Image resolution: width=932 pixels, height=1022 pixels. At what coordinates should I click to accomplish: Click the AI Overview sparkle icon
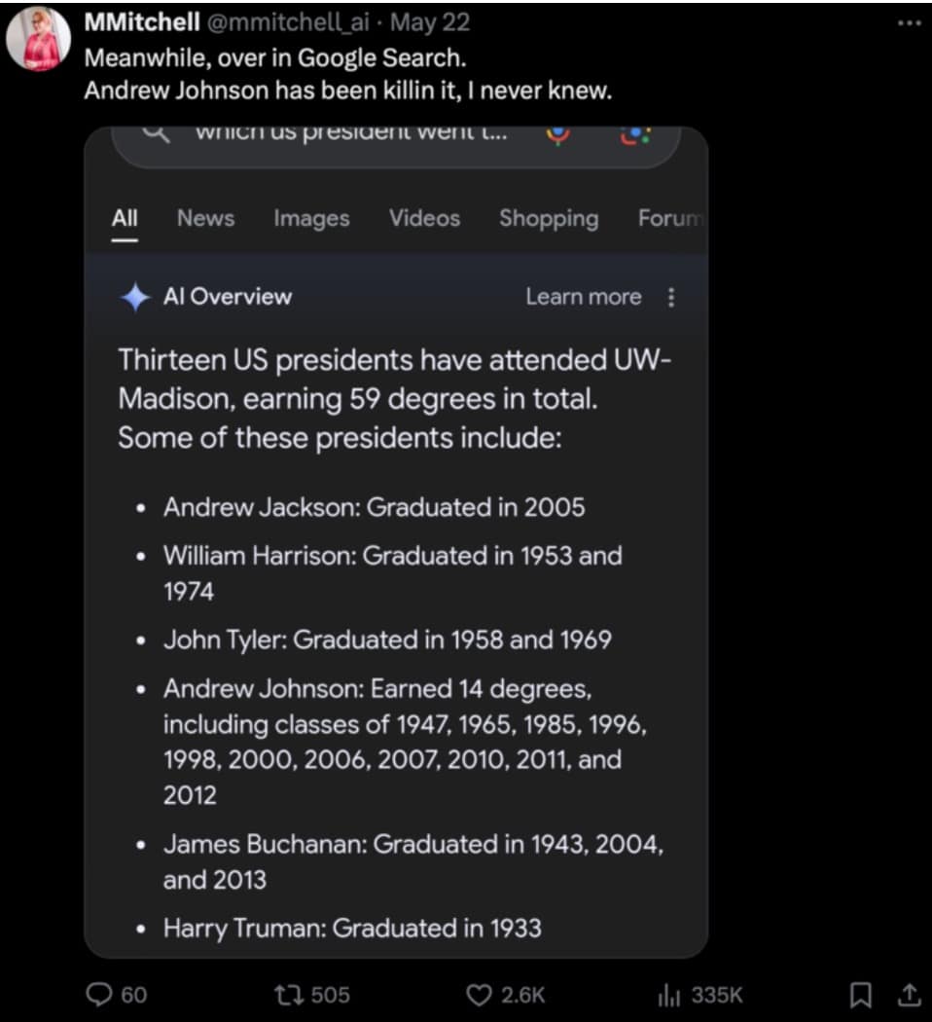[x=135, y=296]
